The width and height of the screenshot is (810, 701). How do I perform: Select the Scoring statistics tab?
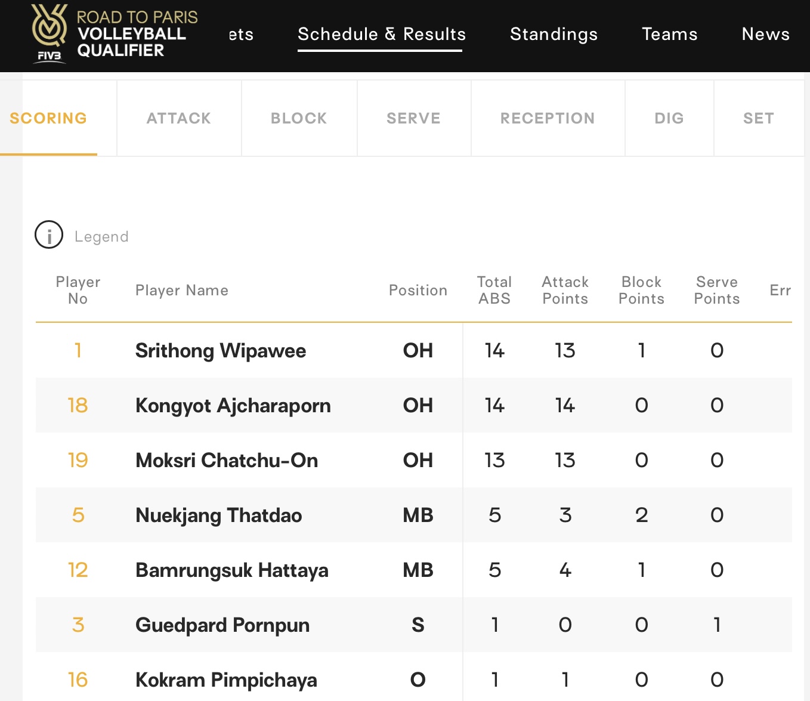click(48, 118)
